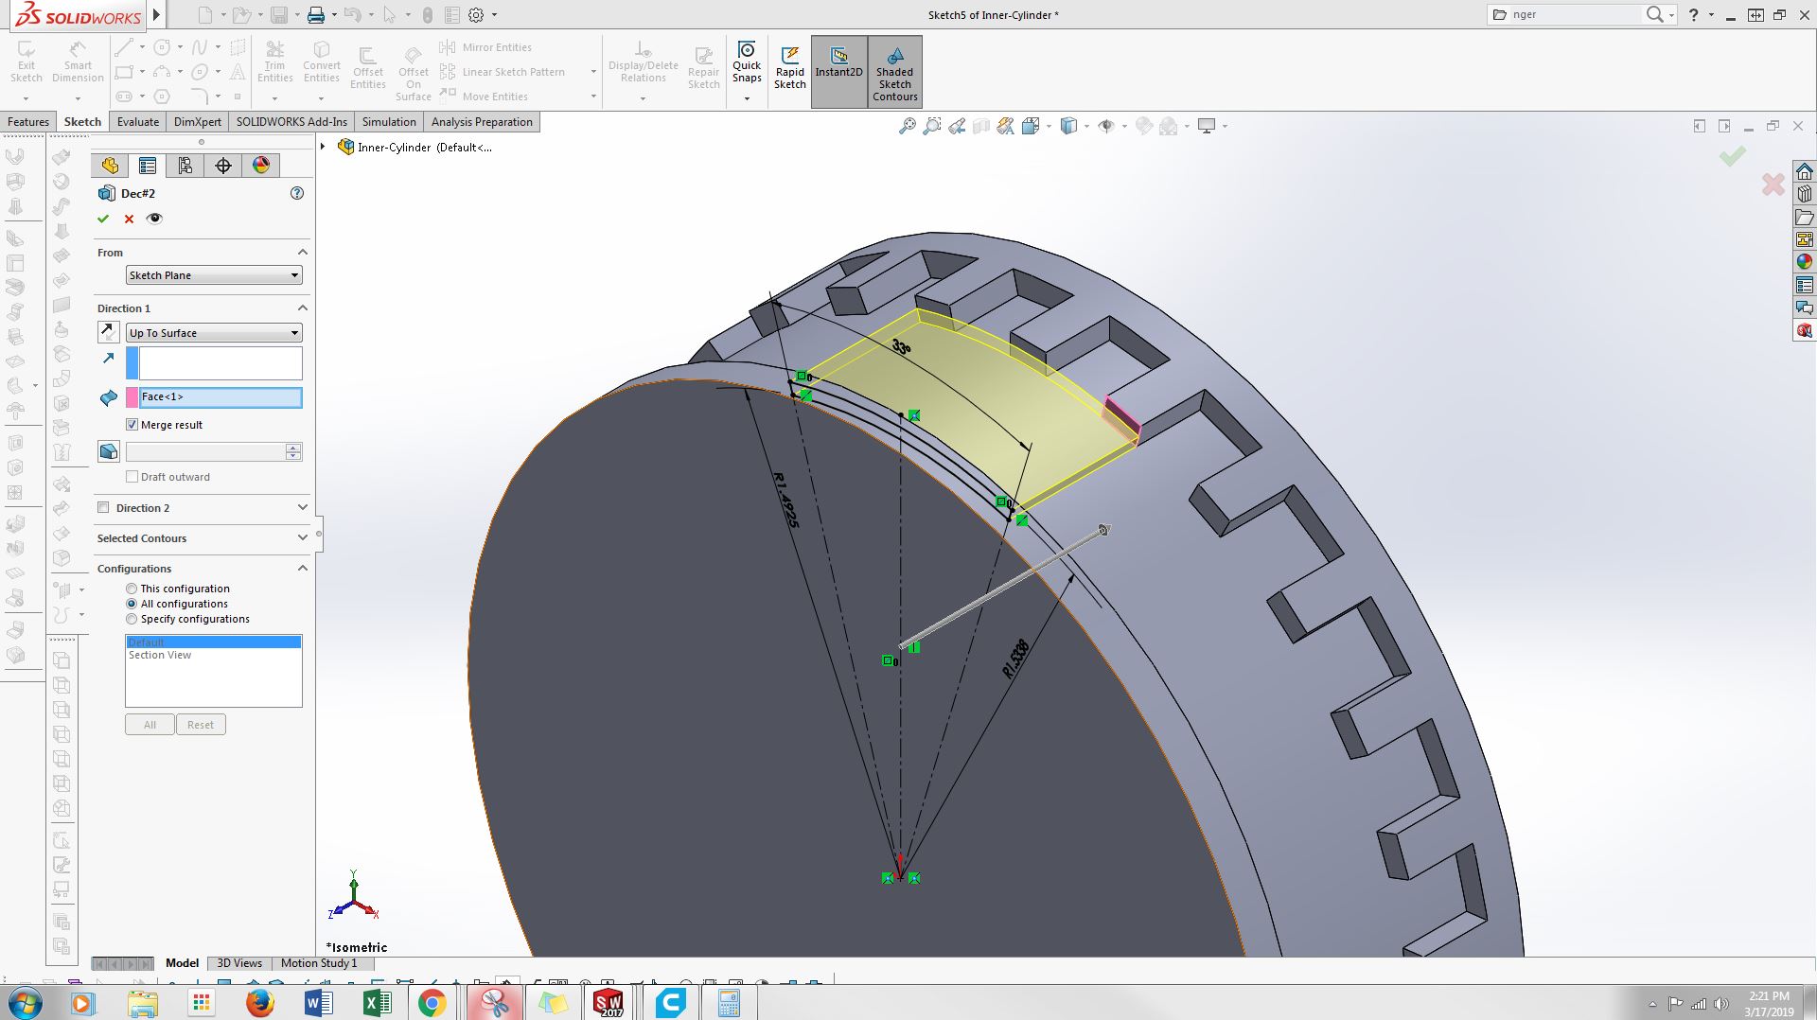Open Chrome from taskbar
Viewport: 1817px width, 1020px height.
432,1003
